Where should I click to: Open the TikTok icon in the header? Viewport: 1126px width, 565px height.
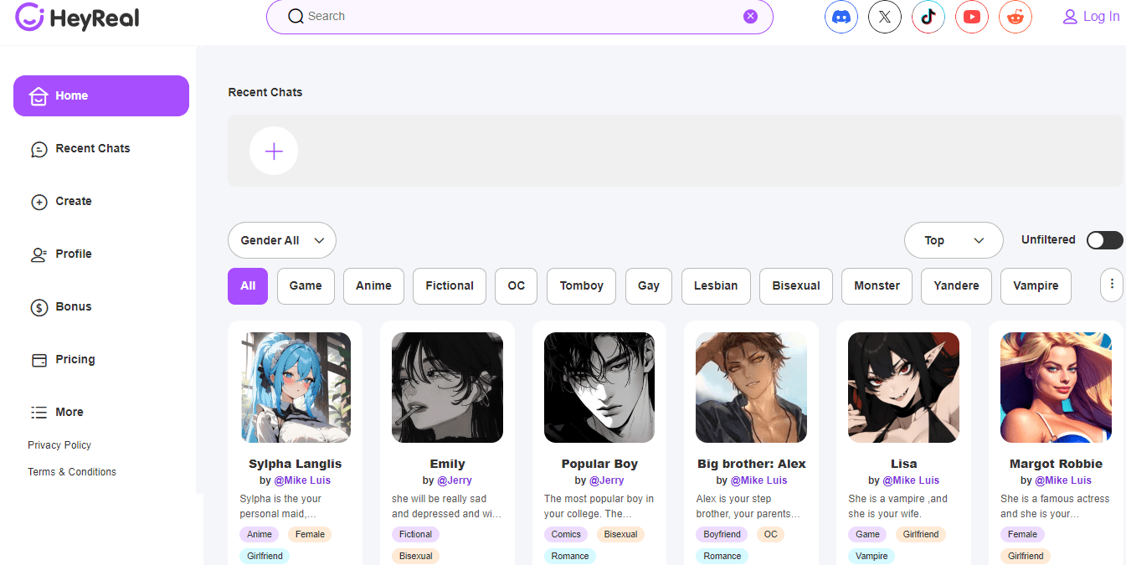(x=928, y=16)
